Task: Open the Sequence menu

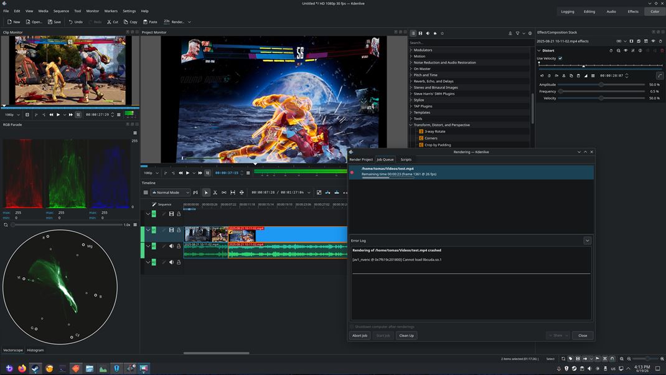Action: point(61,11)
